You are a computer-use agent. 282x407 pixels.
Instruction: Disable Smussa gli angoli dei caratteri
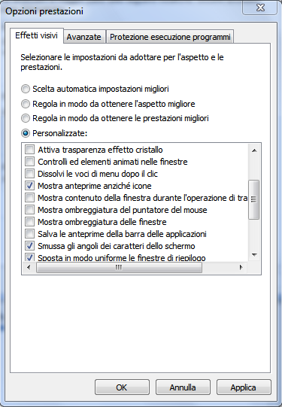[x=29, y=246]
